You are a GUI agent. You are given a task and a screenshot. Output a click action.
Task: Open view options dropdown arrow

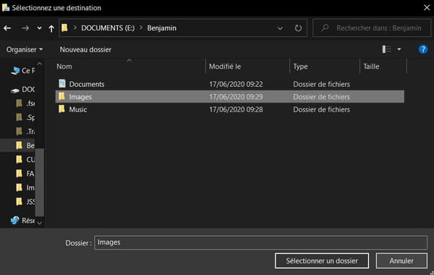click(x=399, y=49)
